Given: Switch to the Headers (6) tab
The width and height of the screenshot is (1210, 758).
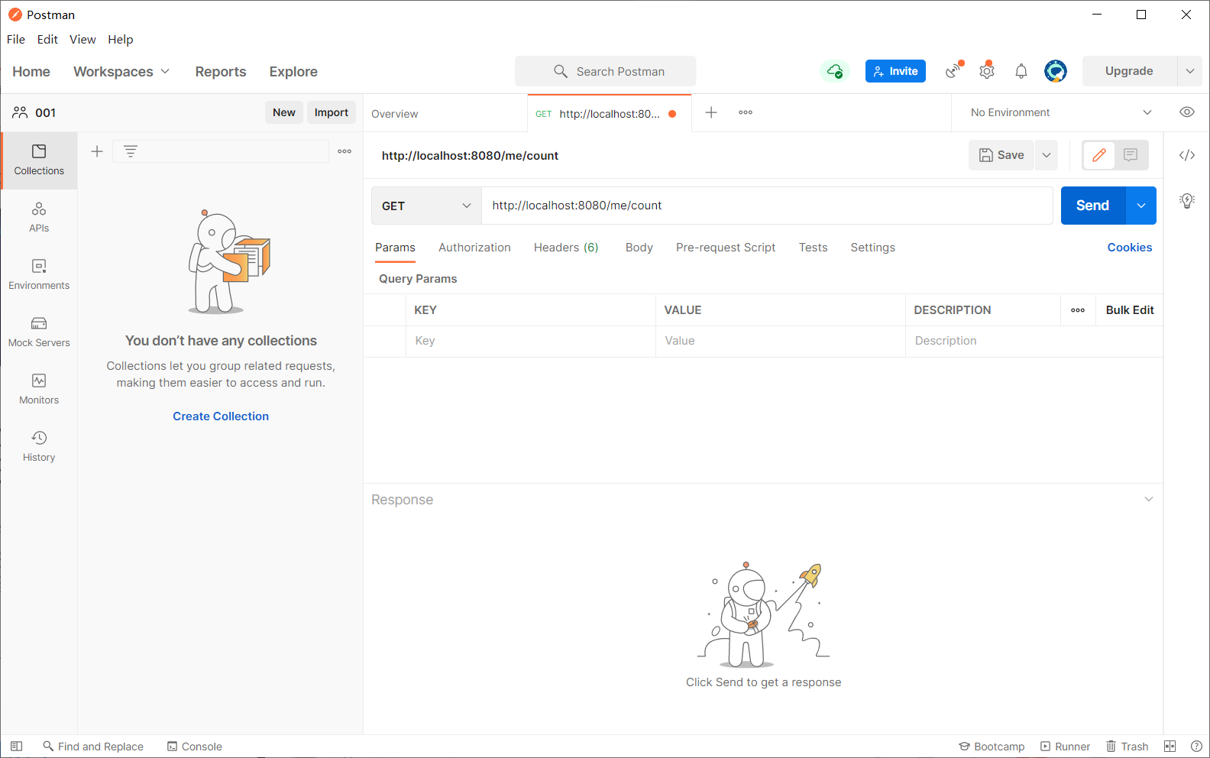Looking at the screenshot, I should pyautogui.click(x=566, y=248).
